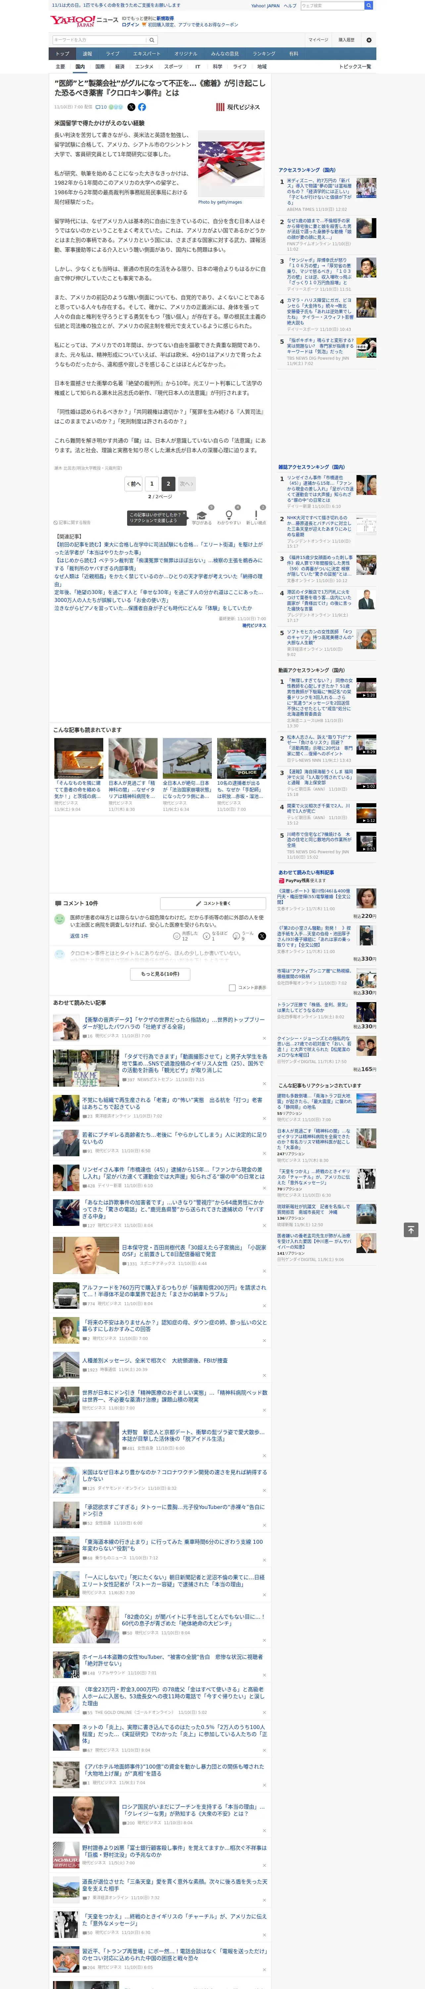Play rank 1 video in 動画アクセスランキング
This screenshot has width=425, height=1989.
366,687
